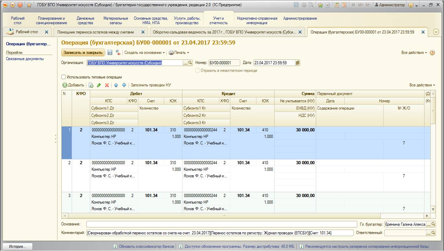Open Гл. бухгалтер value with magnifier icon

[433, 224]
